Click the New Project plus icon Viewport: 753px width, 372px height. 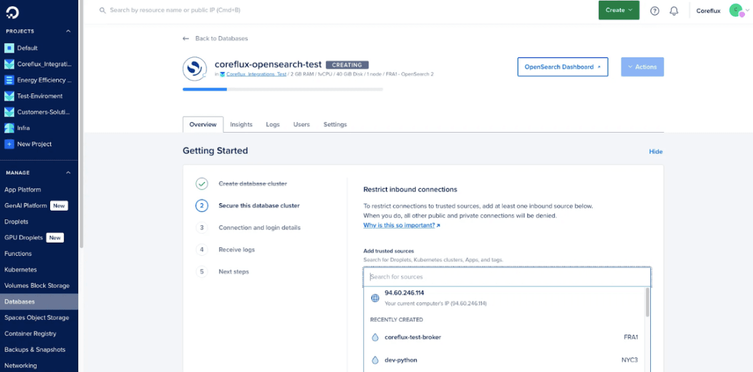[9, 144]
